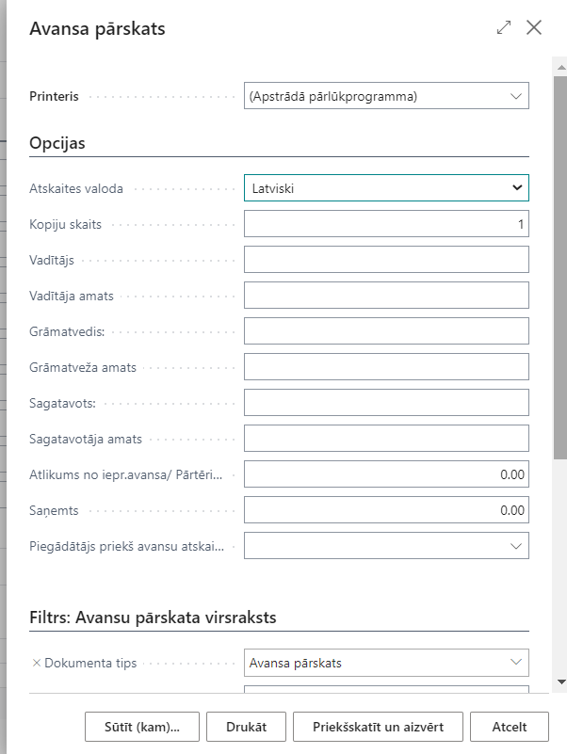The width and height of the screenshot is (567, 754).
Task: Select the Saņemts amount field
Action: [386, 510]
